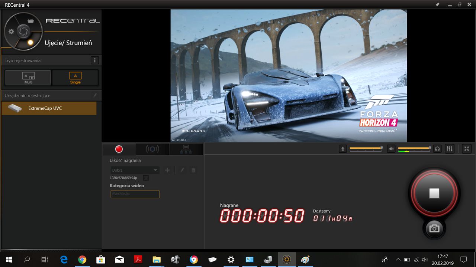Switch to the Record tab

(x=119, y=149)
